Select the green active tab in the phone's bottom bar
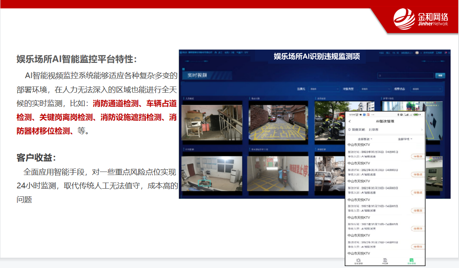The image size is (459, 268). click(411, 261)
